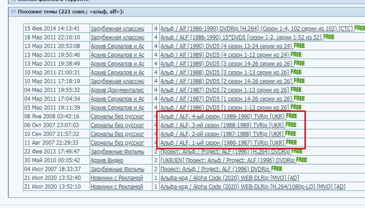This screenshot has height=208, width=365.
Task: Open Alf (1988) DVD5 2 сезон 14-26 link
Action: click(x=227, y=81)
